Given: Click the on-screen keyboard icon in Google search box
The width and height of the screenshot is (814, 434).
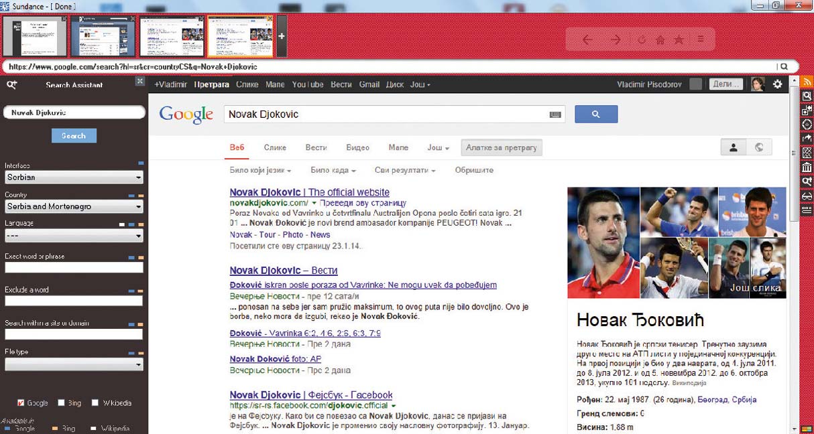Looking at the screenshot, I should point(555,115).
